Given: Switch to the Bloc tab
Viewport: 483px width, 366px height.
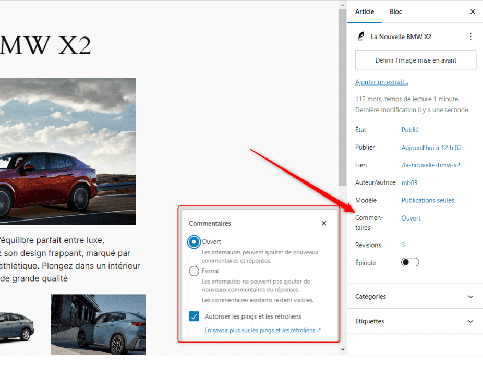Looking at the screenshot, I should coord(395,11).
